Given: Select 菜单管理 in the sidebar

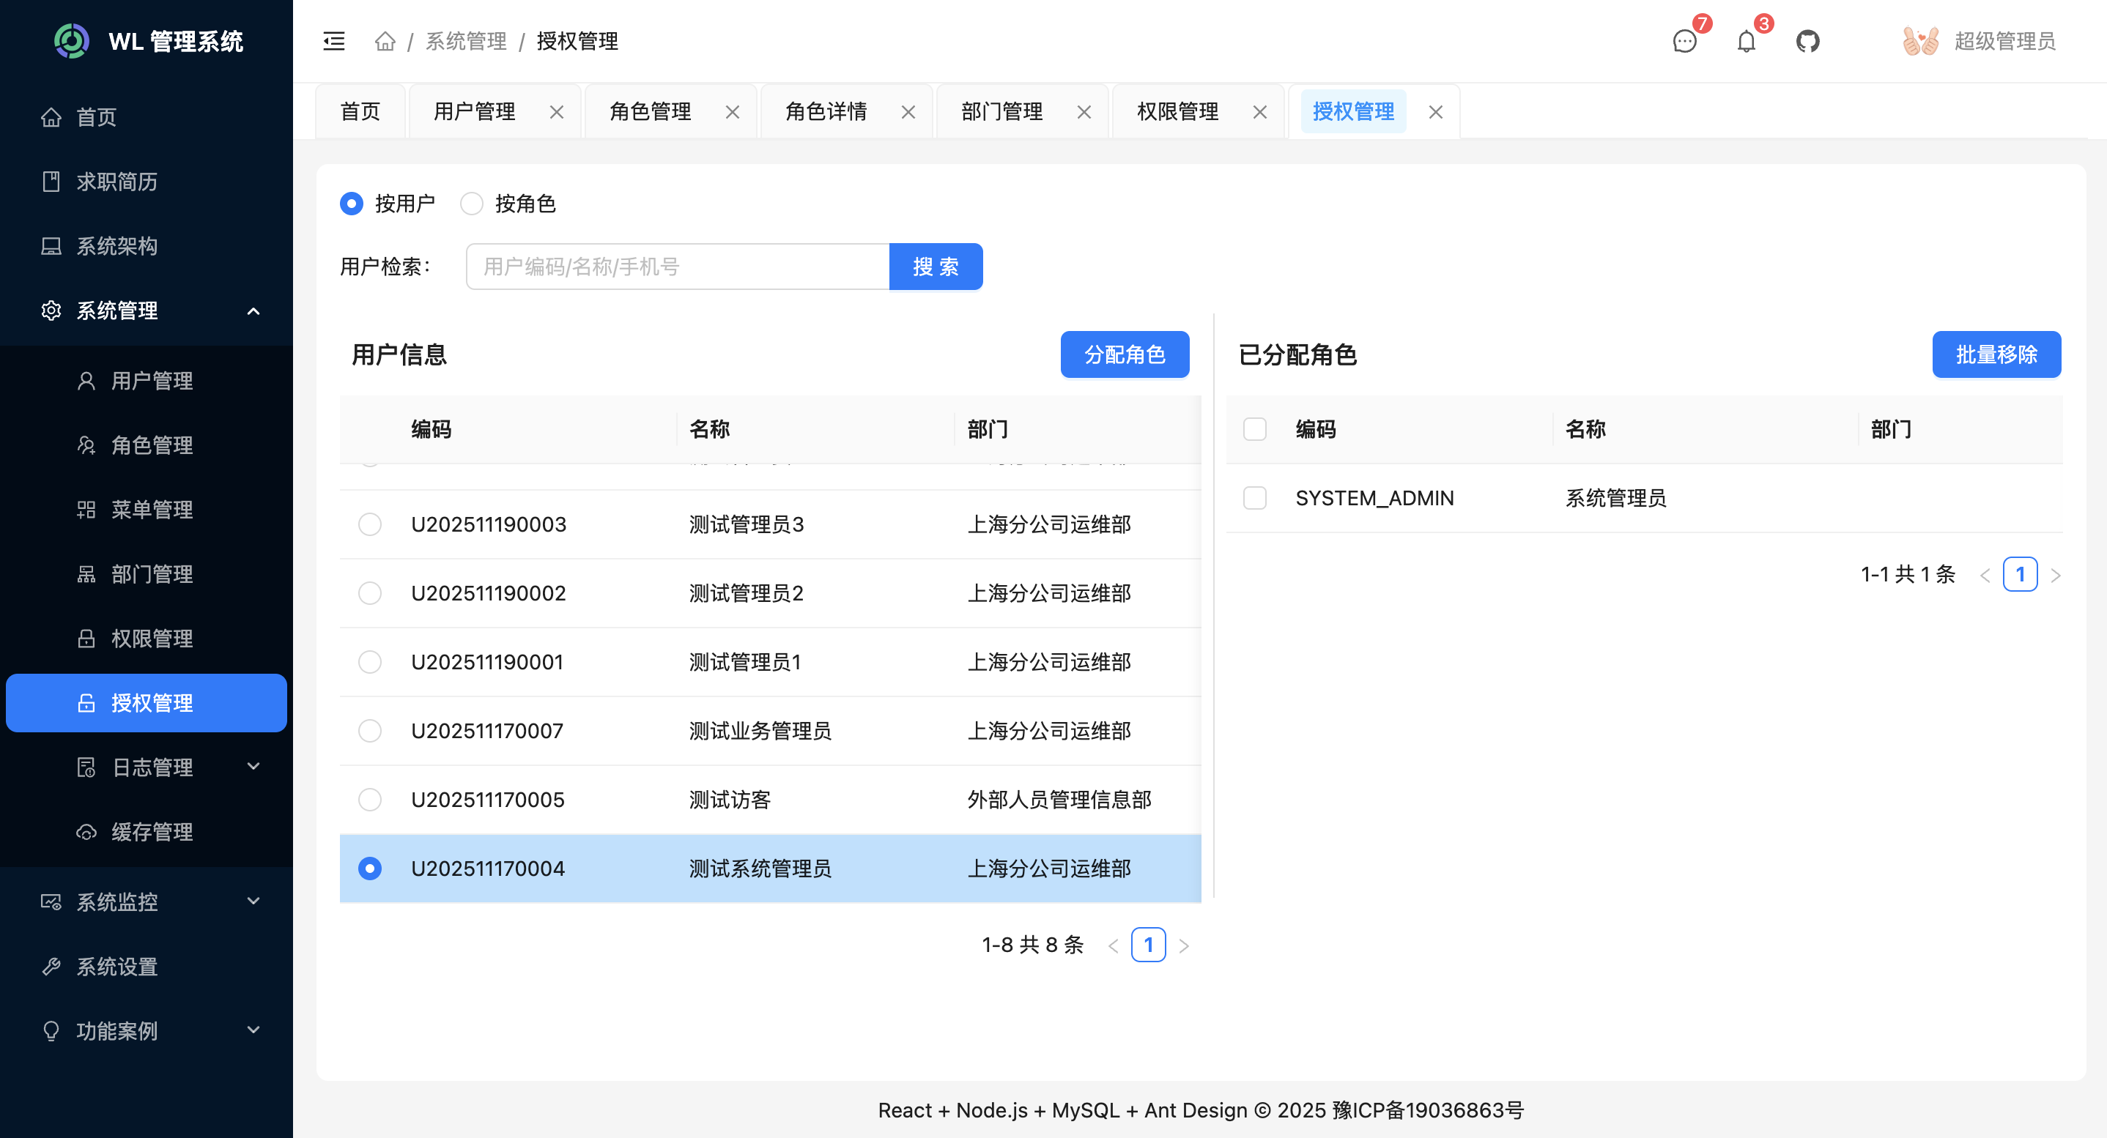Looking at the screenshot, I should [x=153, y=510].
